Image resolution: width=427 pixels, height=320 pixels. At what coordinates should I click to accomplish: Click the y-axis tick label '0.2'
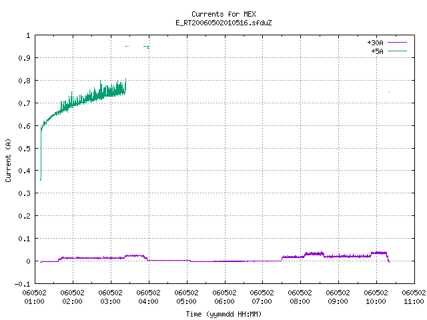pos(24,216)
